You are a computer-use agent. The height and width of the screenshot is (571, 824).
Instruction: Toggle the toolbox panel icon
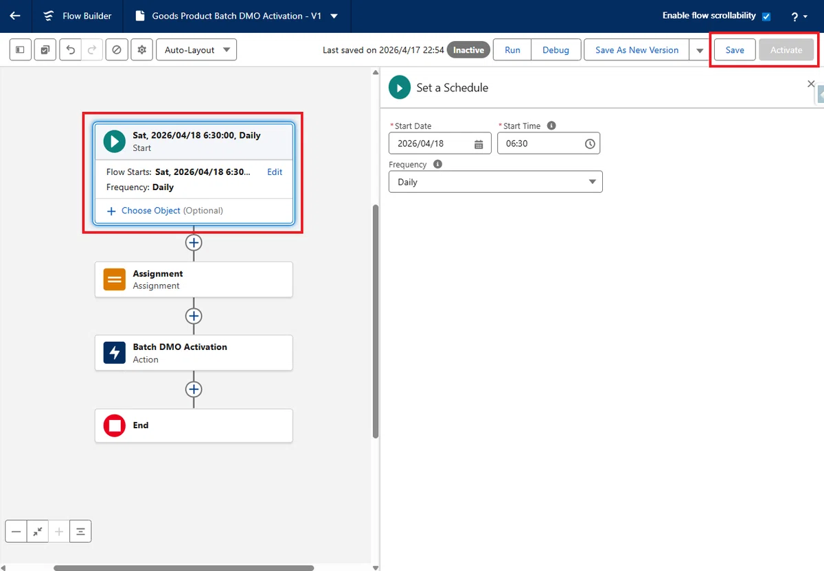21,50
